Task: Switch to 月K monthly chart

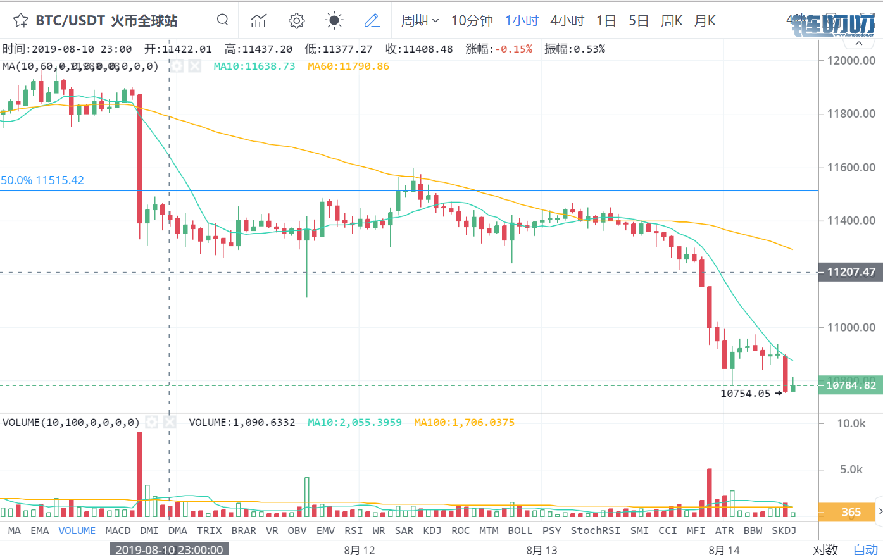Action: click(x=705, y=20)
